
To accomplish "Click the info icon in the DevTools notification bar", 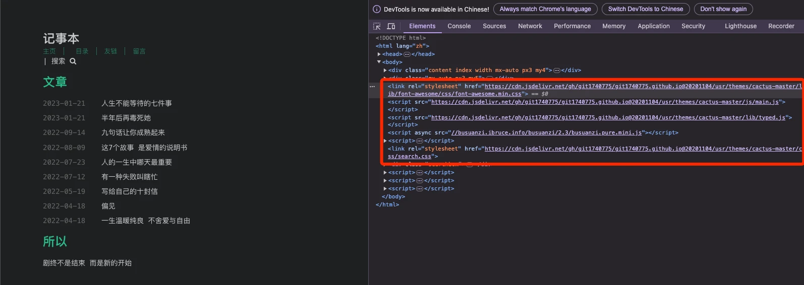I will (x=376, y=9).
